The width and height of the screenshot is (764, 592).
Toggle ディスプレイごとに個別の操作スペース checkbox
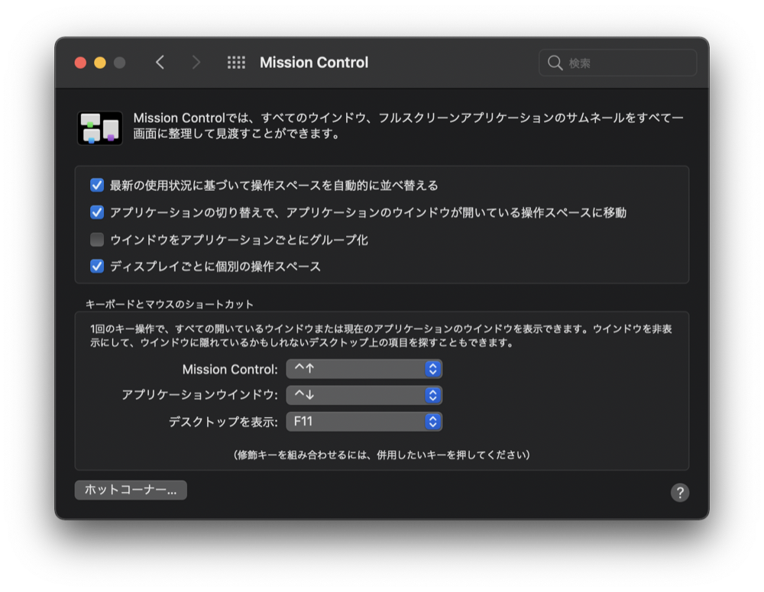pyautogui.click(x=97, y=266)
